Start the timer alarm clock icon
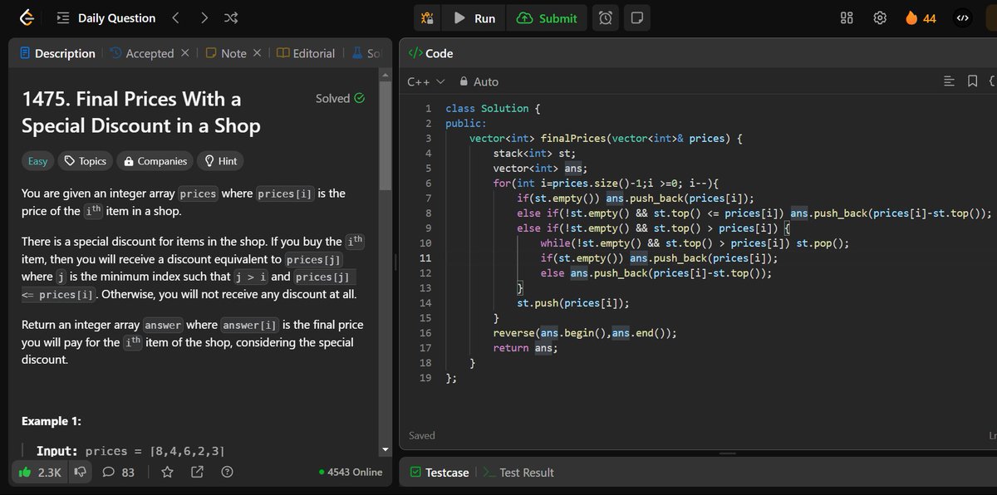The image size is (997, 495). click(x=607, y=17)
